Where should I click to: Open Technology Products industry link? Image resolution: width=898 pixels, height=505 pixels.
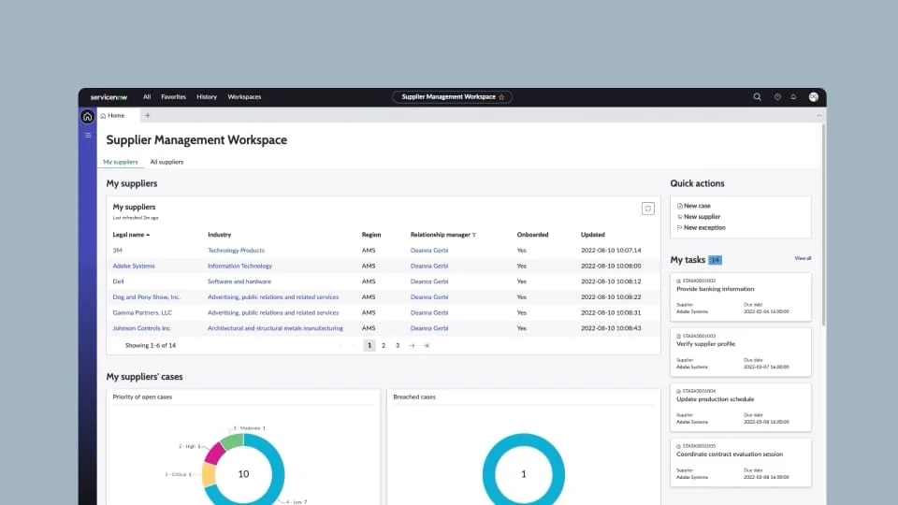tap(236, 251)
